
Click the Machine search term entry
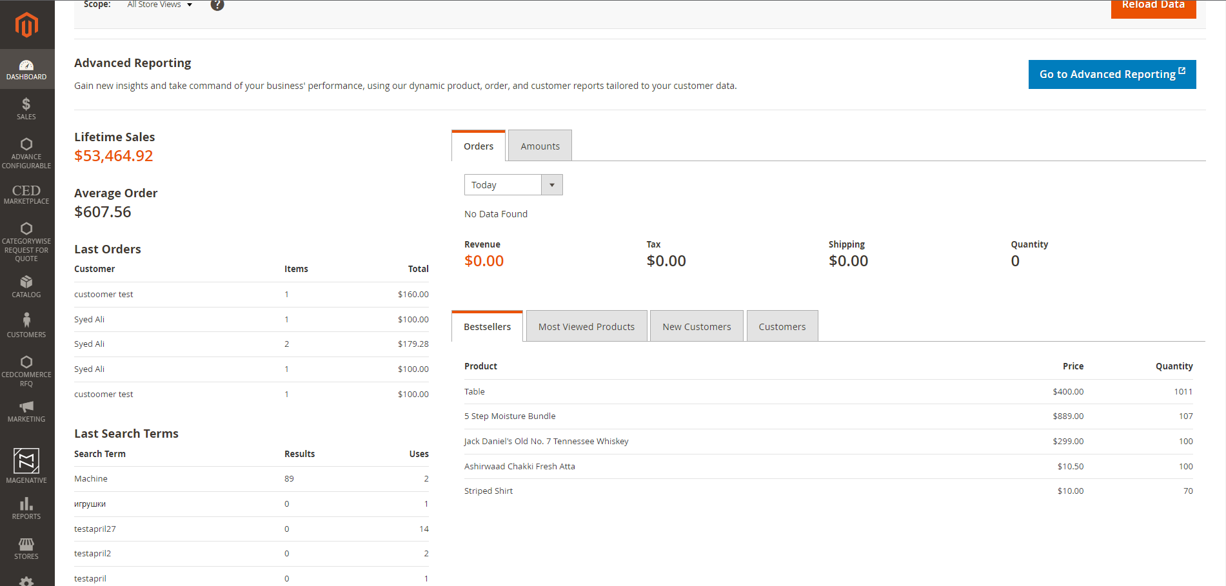pyautogui.click(x=90, y=478)
